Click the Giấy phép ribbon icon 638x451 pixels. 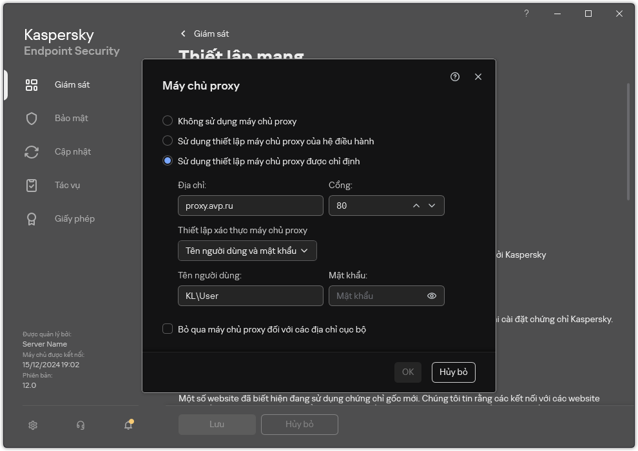click(x=32, y=219)
